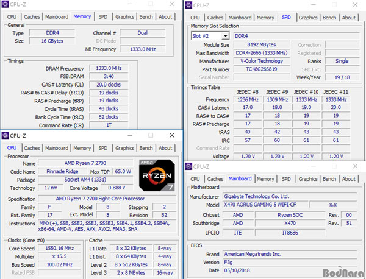Open Memory tab in the CPU window

click(82, 148)
